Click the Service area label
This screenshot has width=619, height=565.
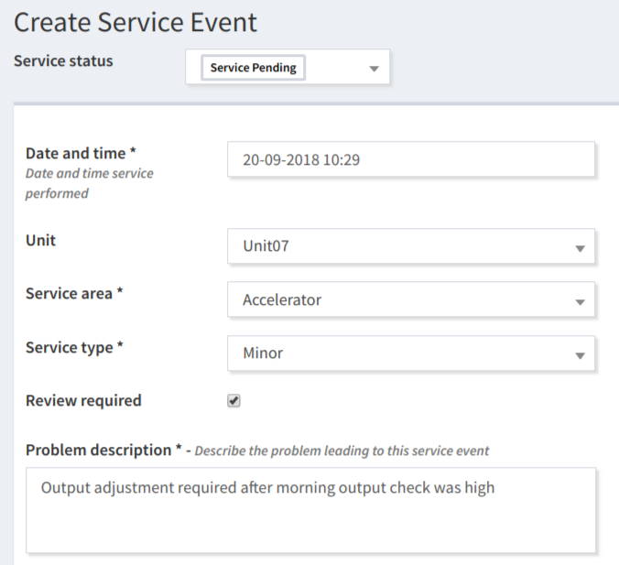point(74,293)
